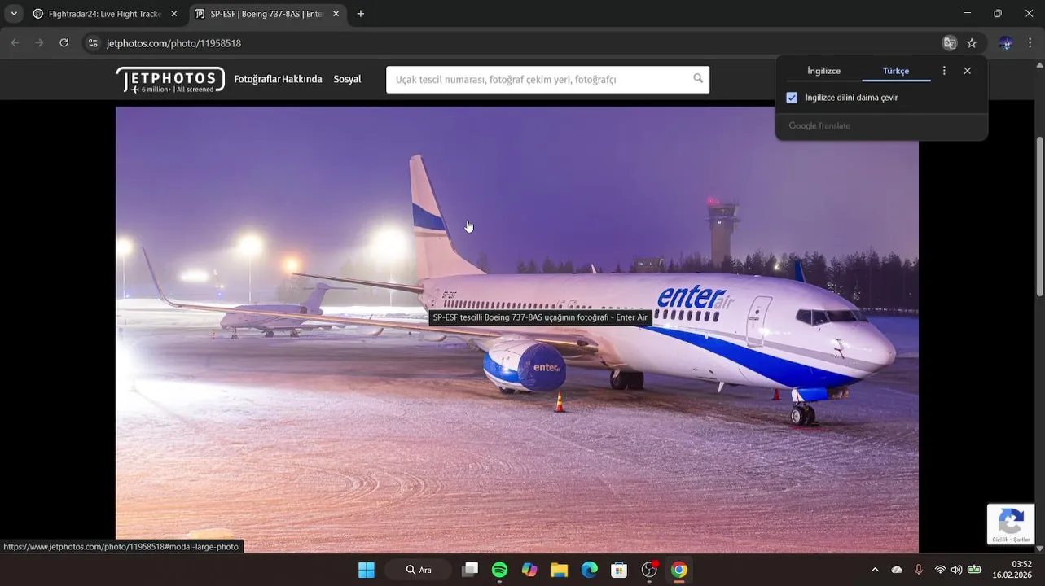Go to the JetPhotos logo homepage
1045x586 pixels.
coord(170,80)
